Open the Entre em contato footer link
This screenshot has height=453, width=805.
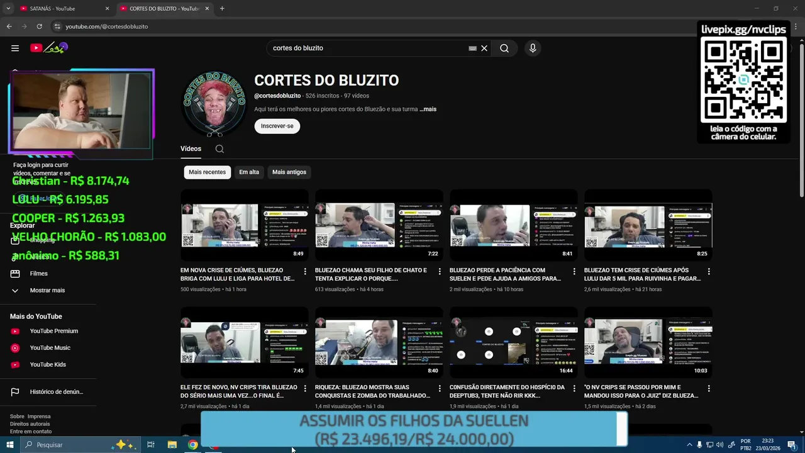coord(31,432)
